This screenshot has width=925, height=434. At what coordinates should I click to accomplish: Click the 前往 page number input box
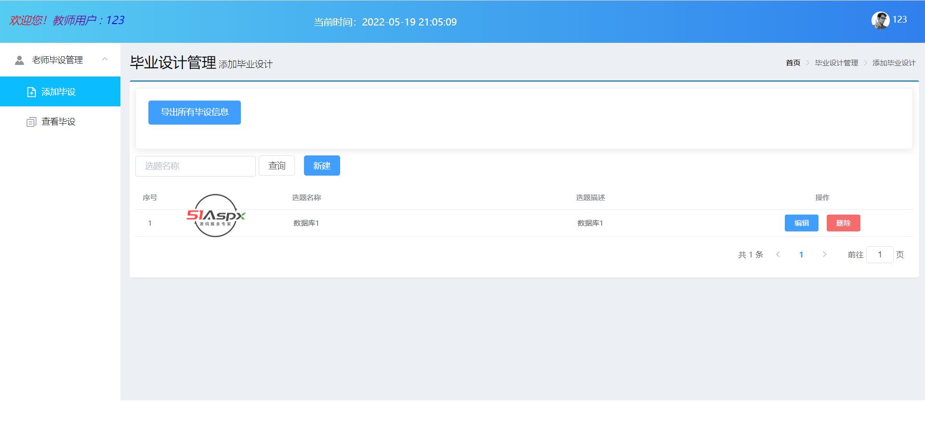point(879,255)
